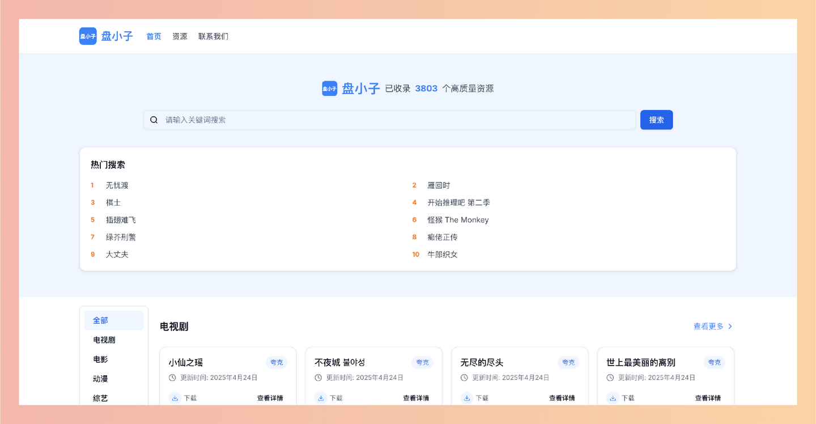Image resolution: width=816 pixels, height=424 pixels.
Task: Focus the keyword search input field
Action: [x=389, y=120]
